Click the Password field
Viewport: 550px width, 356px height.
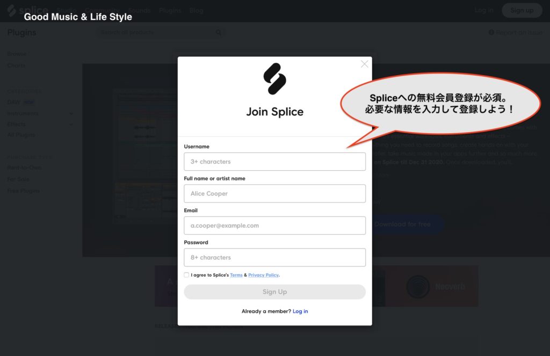pyautogui.click(x=274, y=257)
